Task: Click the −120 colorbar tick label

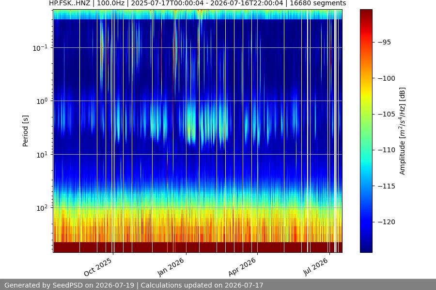Action: [x=387, y=222]
